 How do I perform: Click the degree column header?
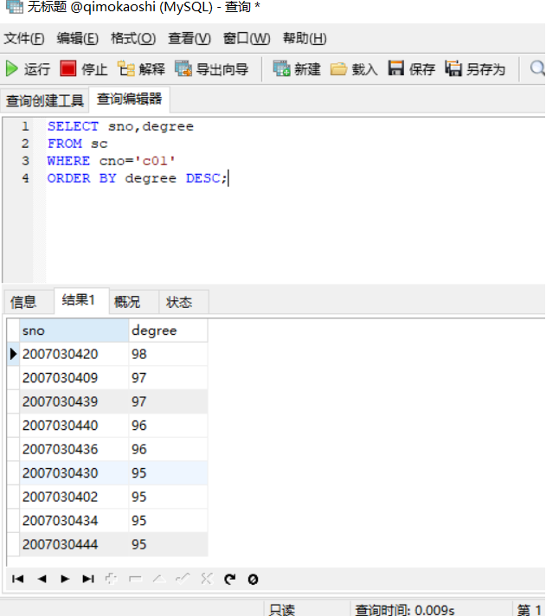168,330
